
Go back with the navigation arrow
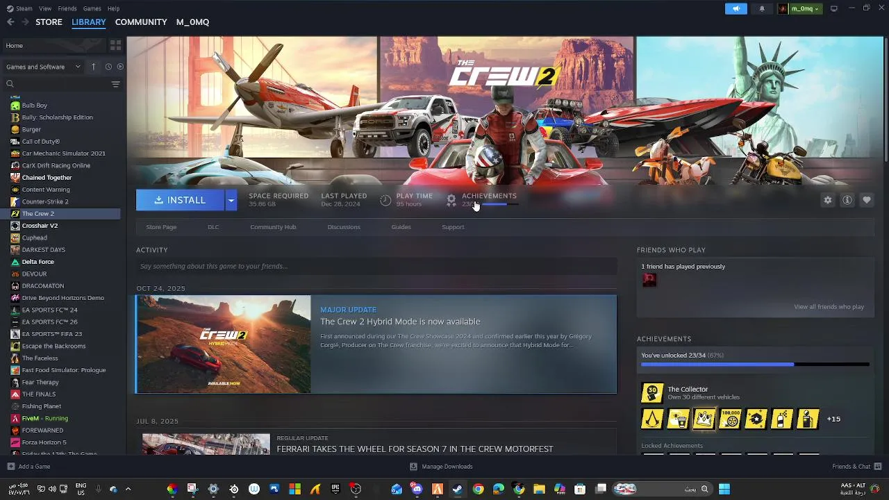tap(10, 22)
